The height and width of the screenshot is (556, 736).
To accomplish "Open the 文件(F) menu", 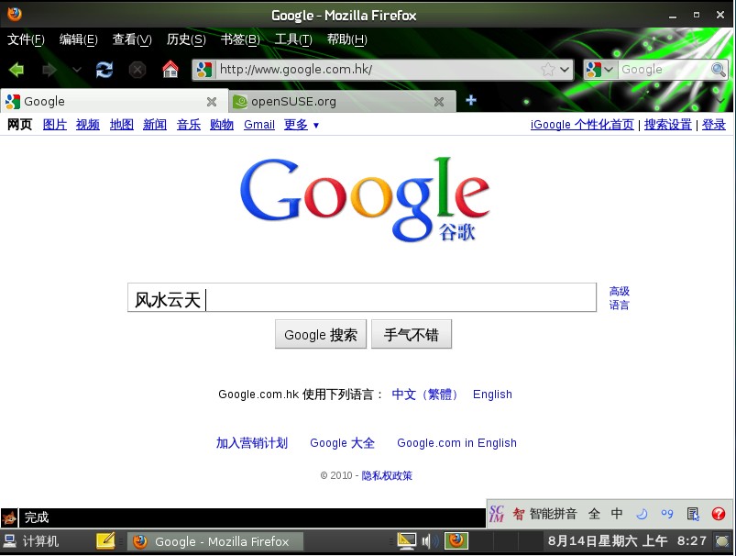I will click(x=26, y=39).
